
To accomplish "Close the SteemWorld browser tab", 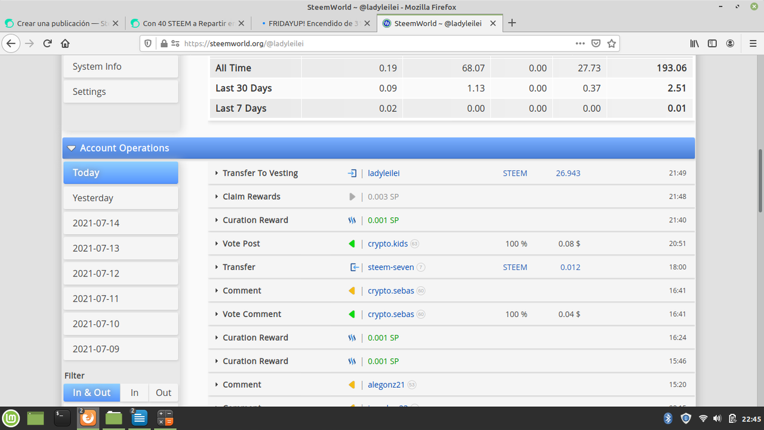I will pyautogui.click(x=493, y=23).
